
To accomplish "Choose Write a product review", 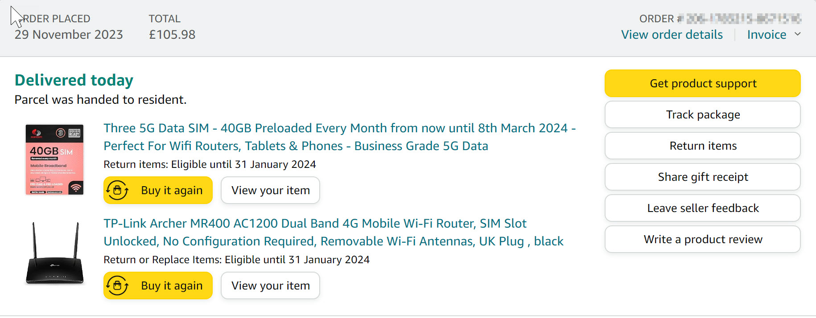I will (702, 239).
